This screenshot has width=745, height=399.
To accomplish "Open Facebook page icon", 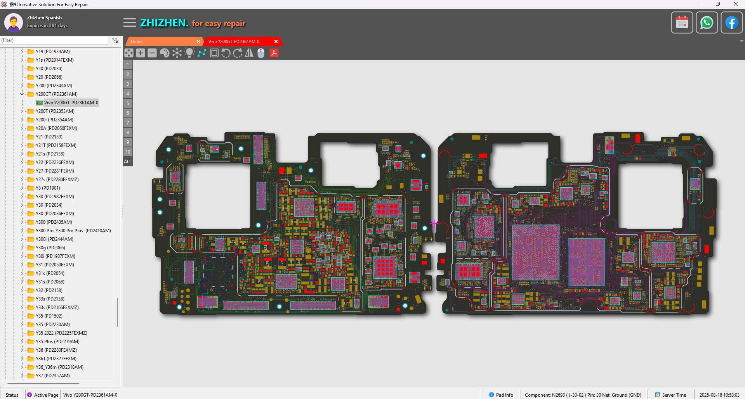I will click(732, 23).
